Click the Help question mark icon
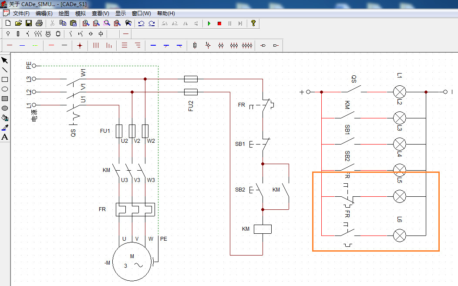Viewport: 458px width, 286px height. [x=253, y=23]
